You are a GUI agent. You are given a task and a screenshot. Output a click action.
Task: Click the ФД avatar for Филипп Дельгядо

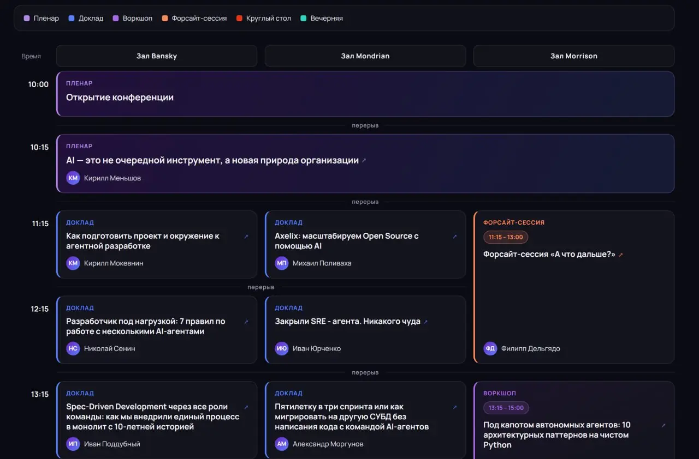click(x=490, y=349)
